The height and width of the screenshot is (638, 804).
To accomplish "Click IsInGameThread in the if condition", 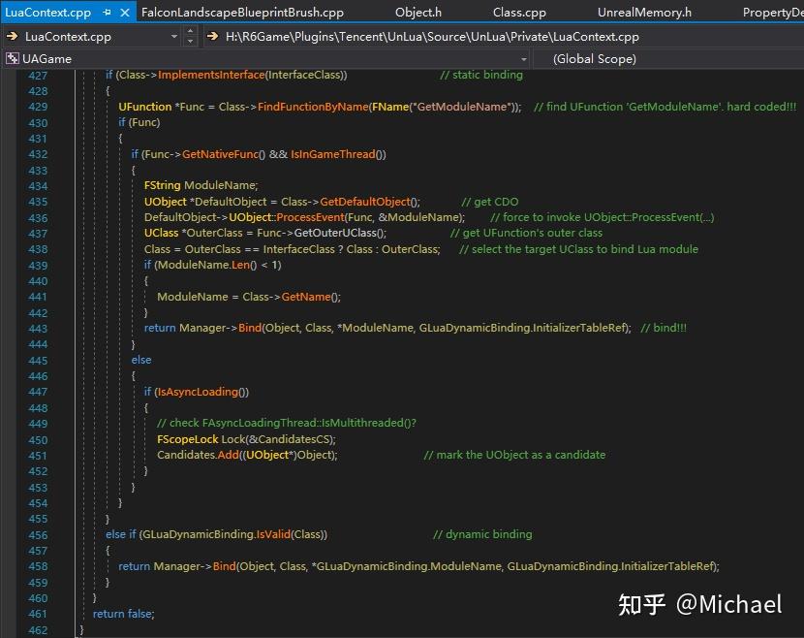I will click(333, 154).
